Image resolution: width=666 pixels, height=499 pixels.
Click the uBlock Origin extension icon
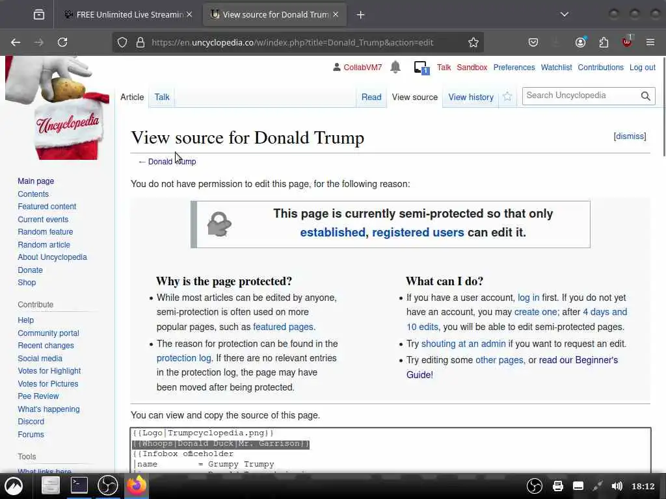click(628, 42)
